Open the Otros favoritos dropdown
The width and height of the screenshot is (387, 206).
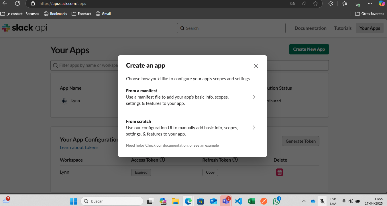pos(369,13)
